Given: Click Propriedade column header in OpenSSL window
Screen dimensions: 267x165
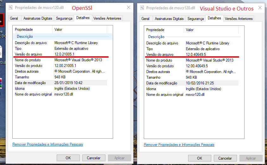Looking at the screenshot, I should (33, 30).
